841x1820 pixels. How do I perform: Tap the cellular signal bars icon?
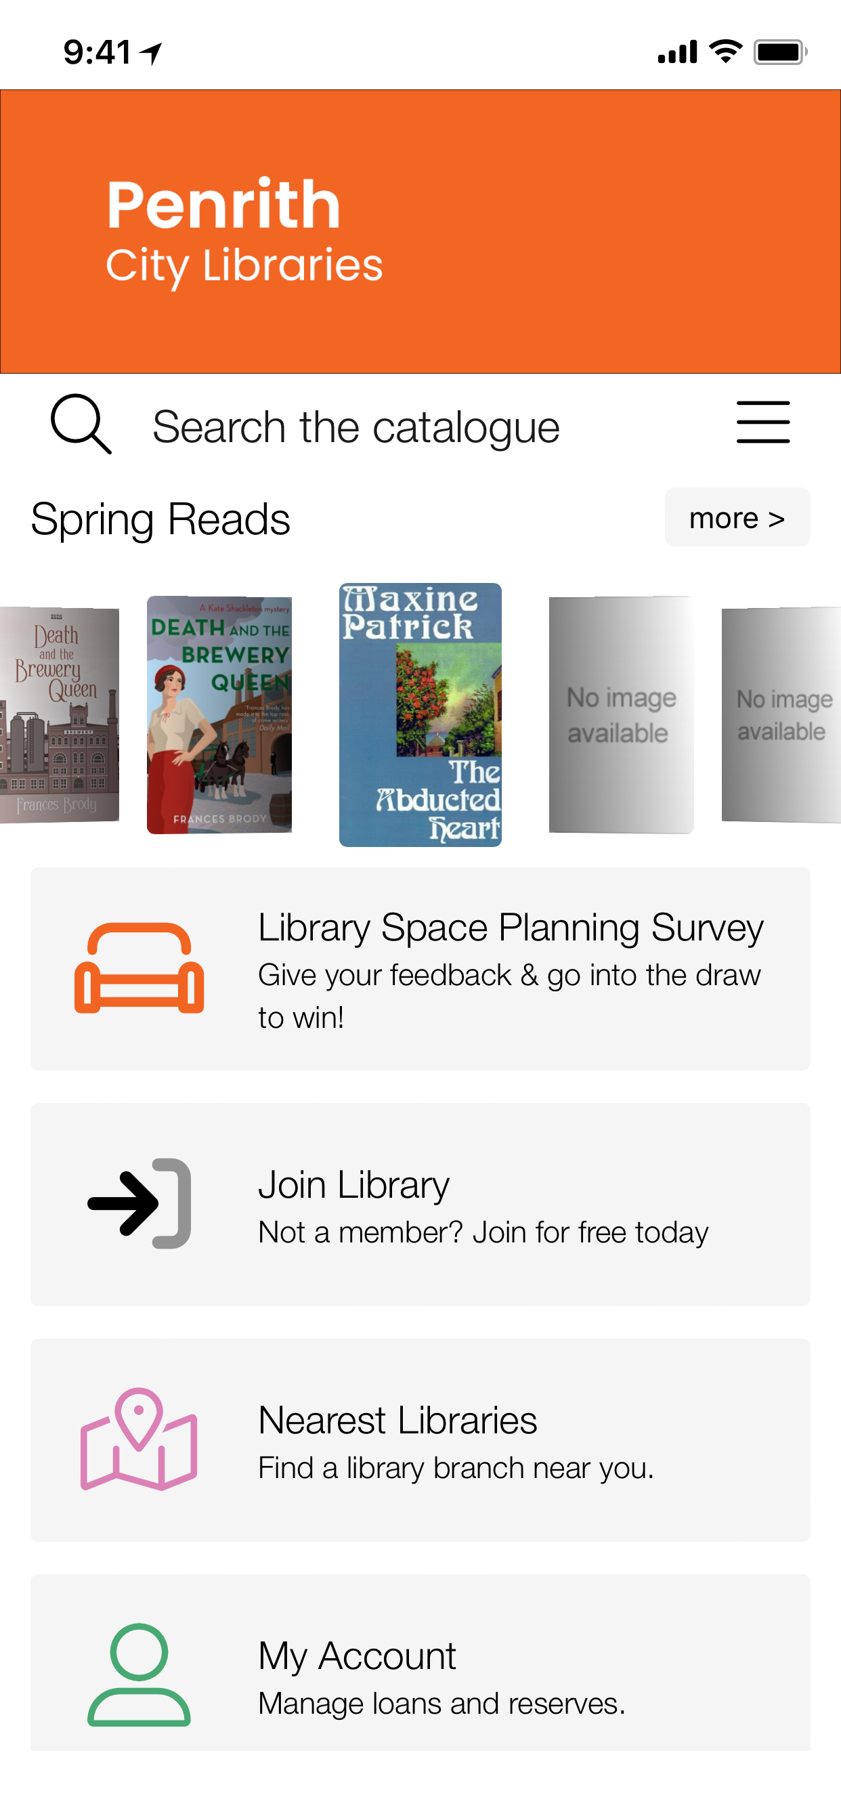tap(677, 51)
